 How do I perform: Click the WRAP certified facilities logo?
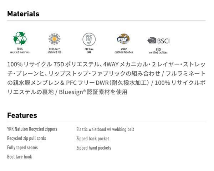(x=123, y=39)
